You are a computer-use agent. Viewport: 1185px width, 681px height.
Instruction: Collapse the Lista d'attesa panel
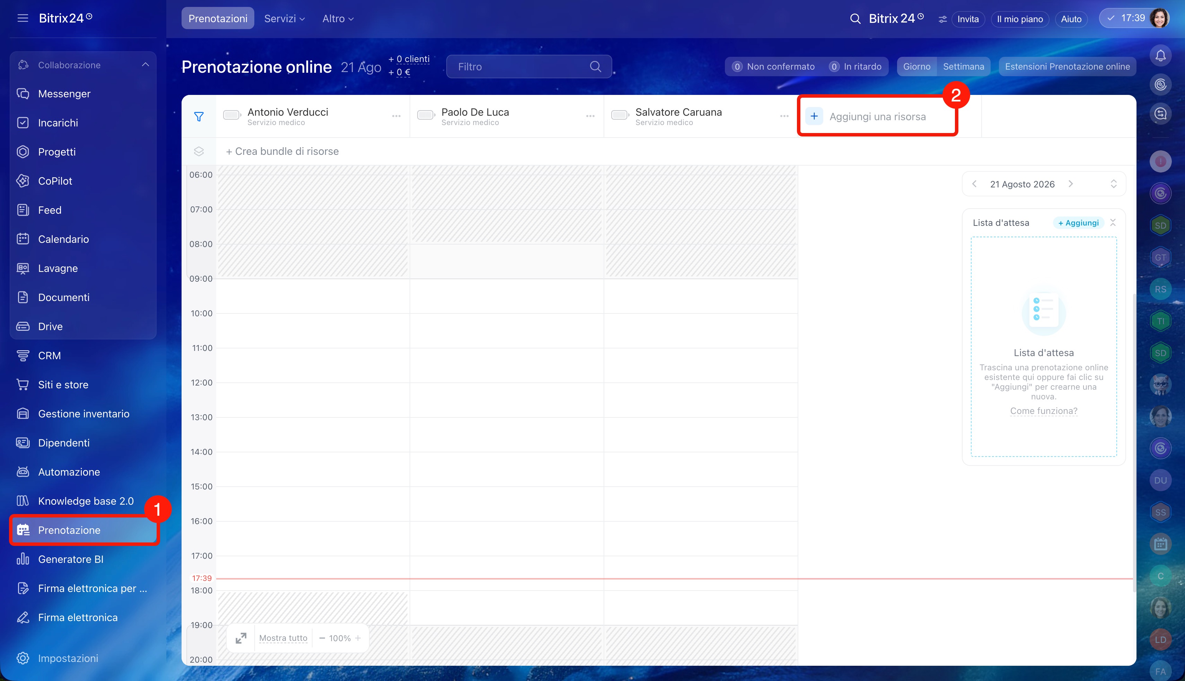point(1113,223)
